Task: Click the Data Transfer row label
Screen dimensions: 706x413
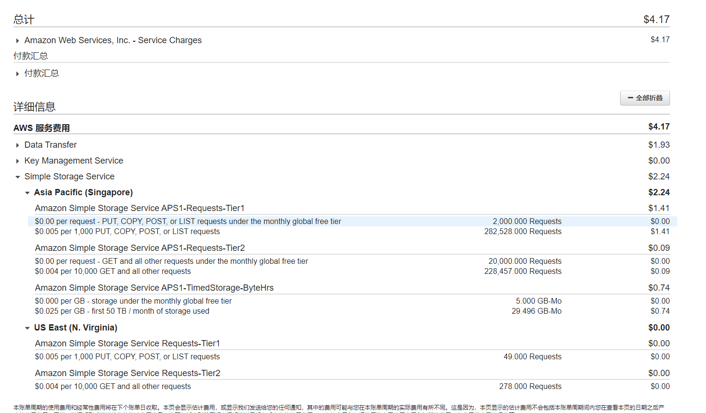Action: pyautogui.click(x=50, y=145)
